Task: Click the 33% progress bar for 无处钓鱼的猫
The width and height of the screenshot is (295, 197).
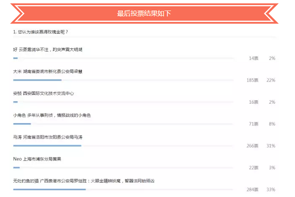Action: coord(123,190)
